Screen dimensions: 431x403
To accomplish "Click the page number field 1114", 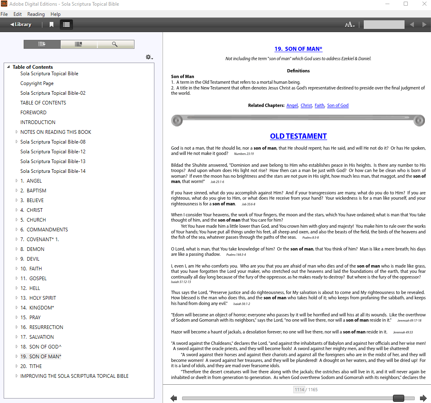I will (x=299, y=390).
